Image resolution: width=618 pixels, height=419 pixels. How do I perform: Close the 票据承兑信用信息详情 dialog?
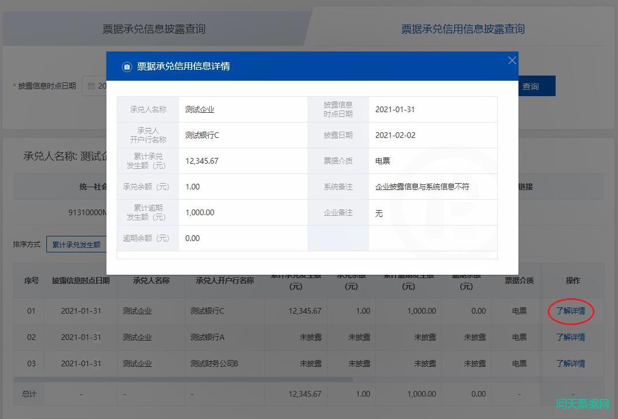(512, 60)
